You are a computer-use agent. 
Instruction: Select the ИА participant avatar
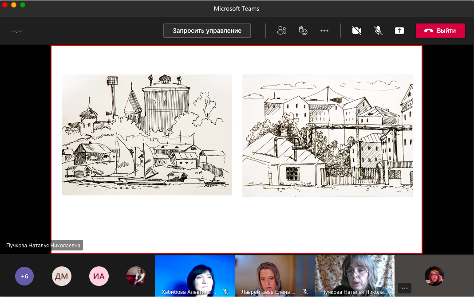click(99, 276)
